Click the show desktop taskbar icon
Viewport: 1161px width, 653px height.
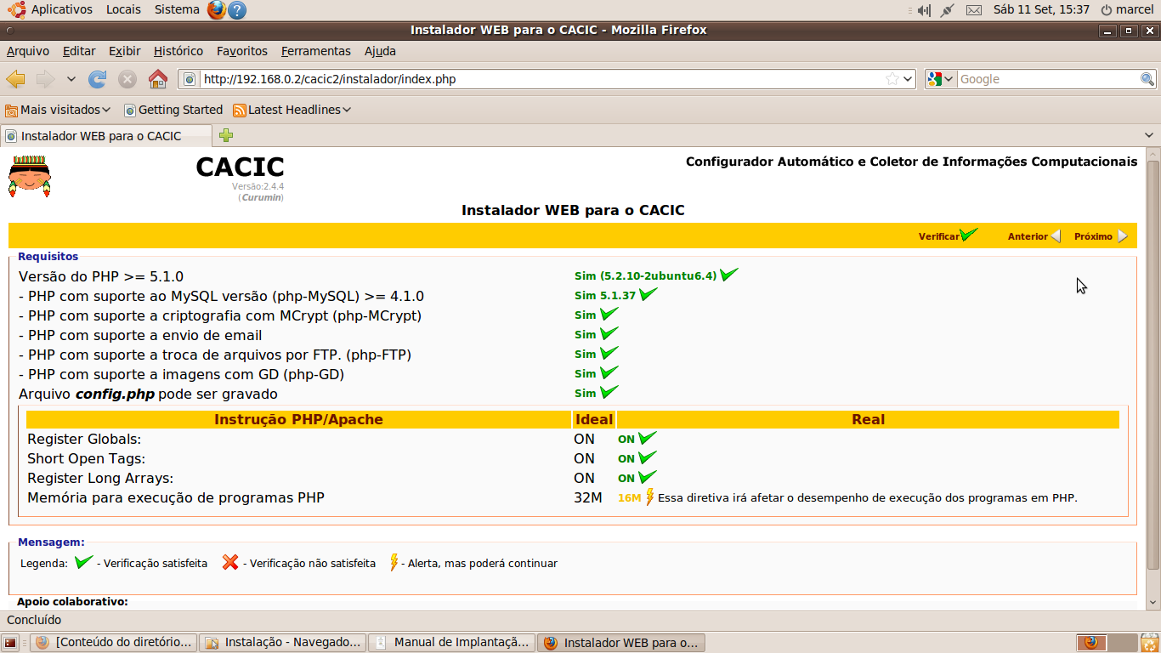(11, 643)
